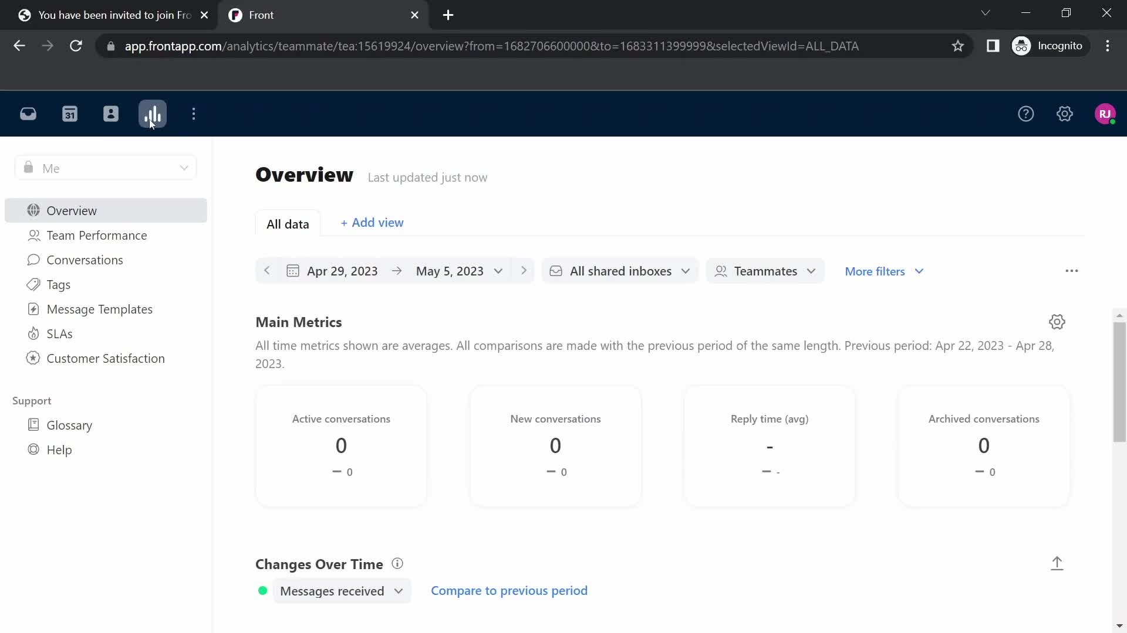Image resolution: width=1127 pixels, height=633 pixels.
Task: Click the Reply time (avg) card
Action: click(770, 446)
